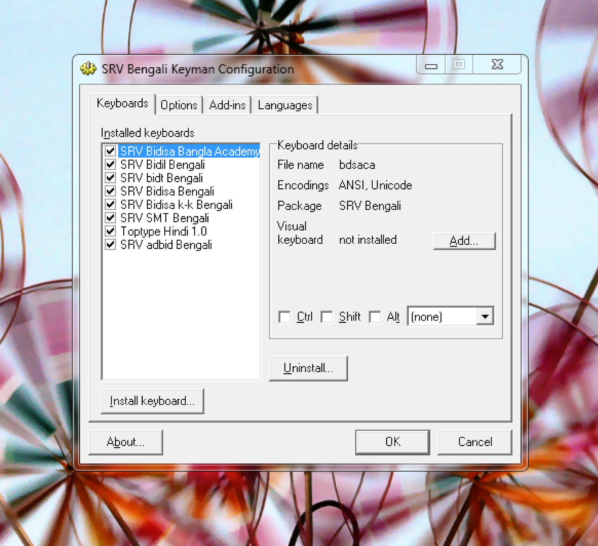
Task: Select the SRV SMT Bengali keyboard name
Action: [164, 218]
